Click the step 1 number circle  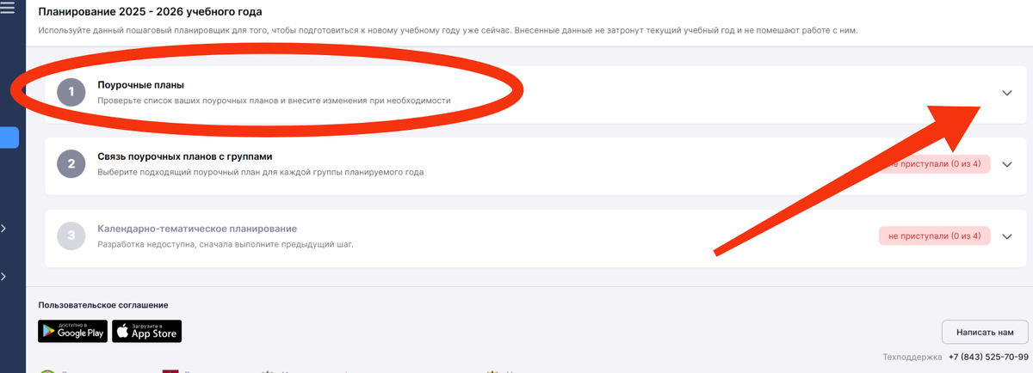tap(71, 91)
